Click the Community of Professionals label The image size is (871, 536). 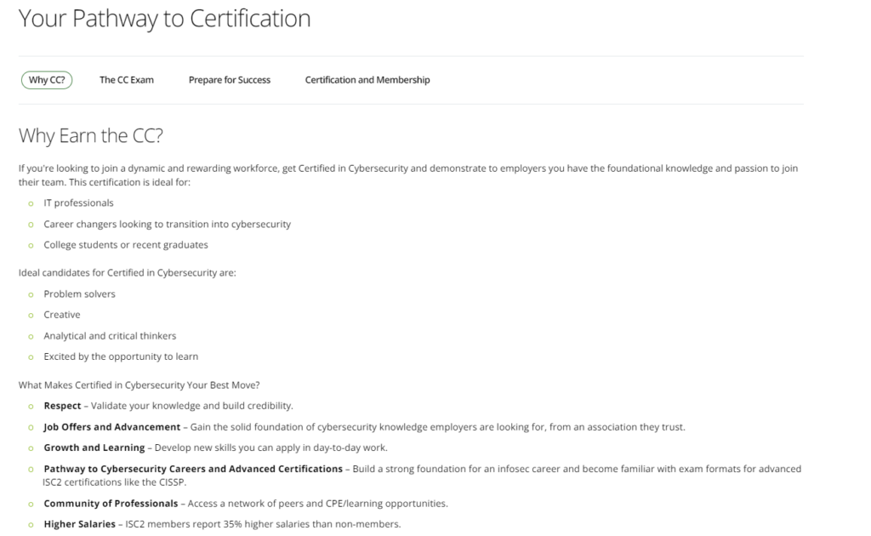[x=111, y=504]
